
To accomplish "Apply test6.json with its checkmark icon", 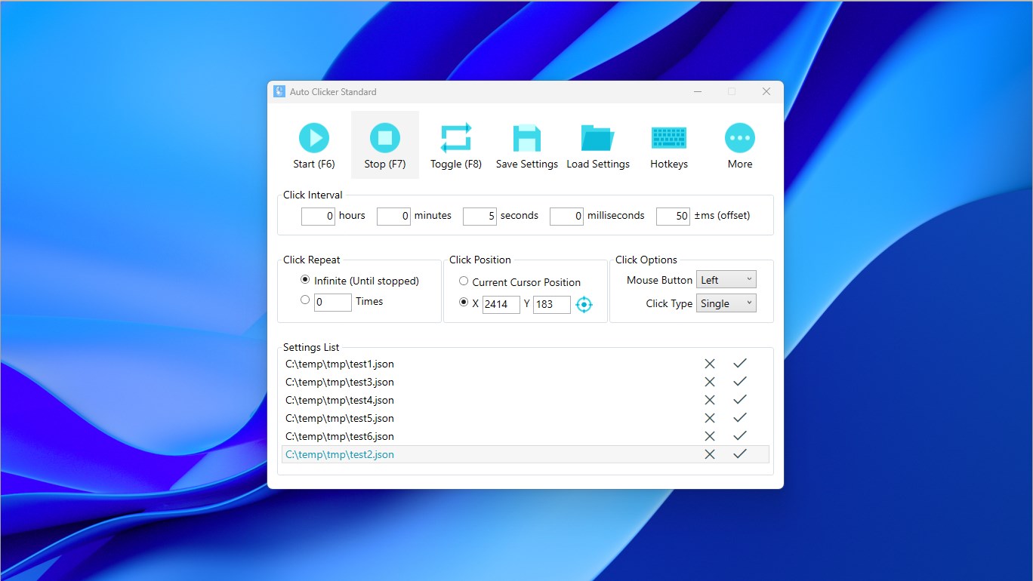I will click(740, 436).
